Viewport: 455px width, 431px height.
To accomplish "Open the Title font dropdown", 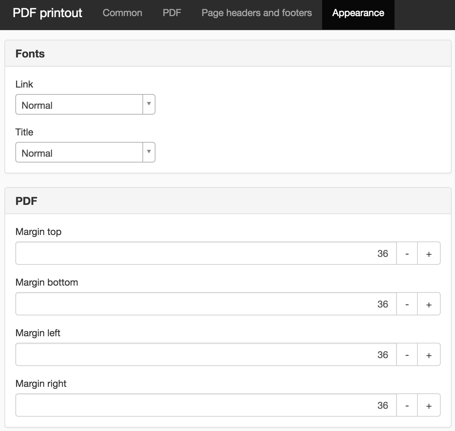I will 85,152.
